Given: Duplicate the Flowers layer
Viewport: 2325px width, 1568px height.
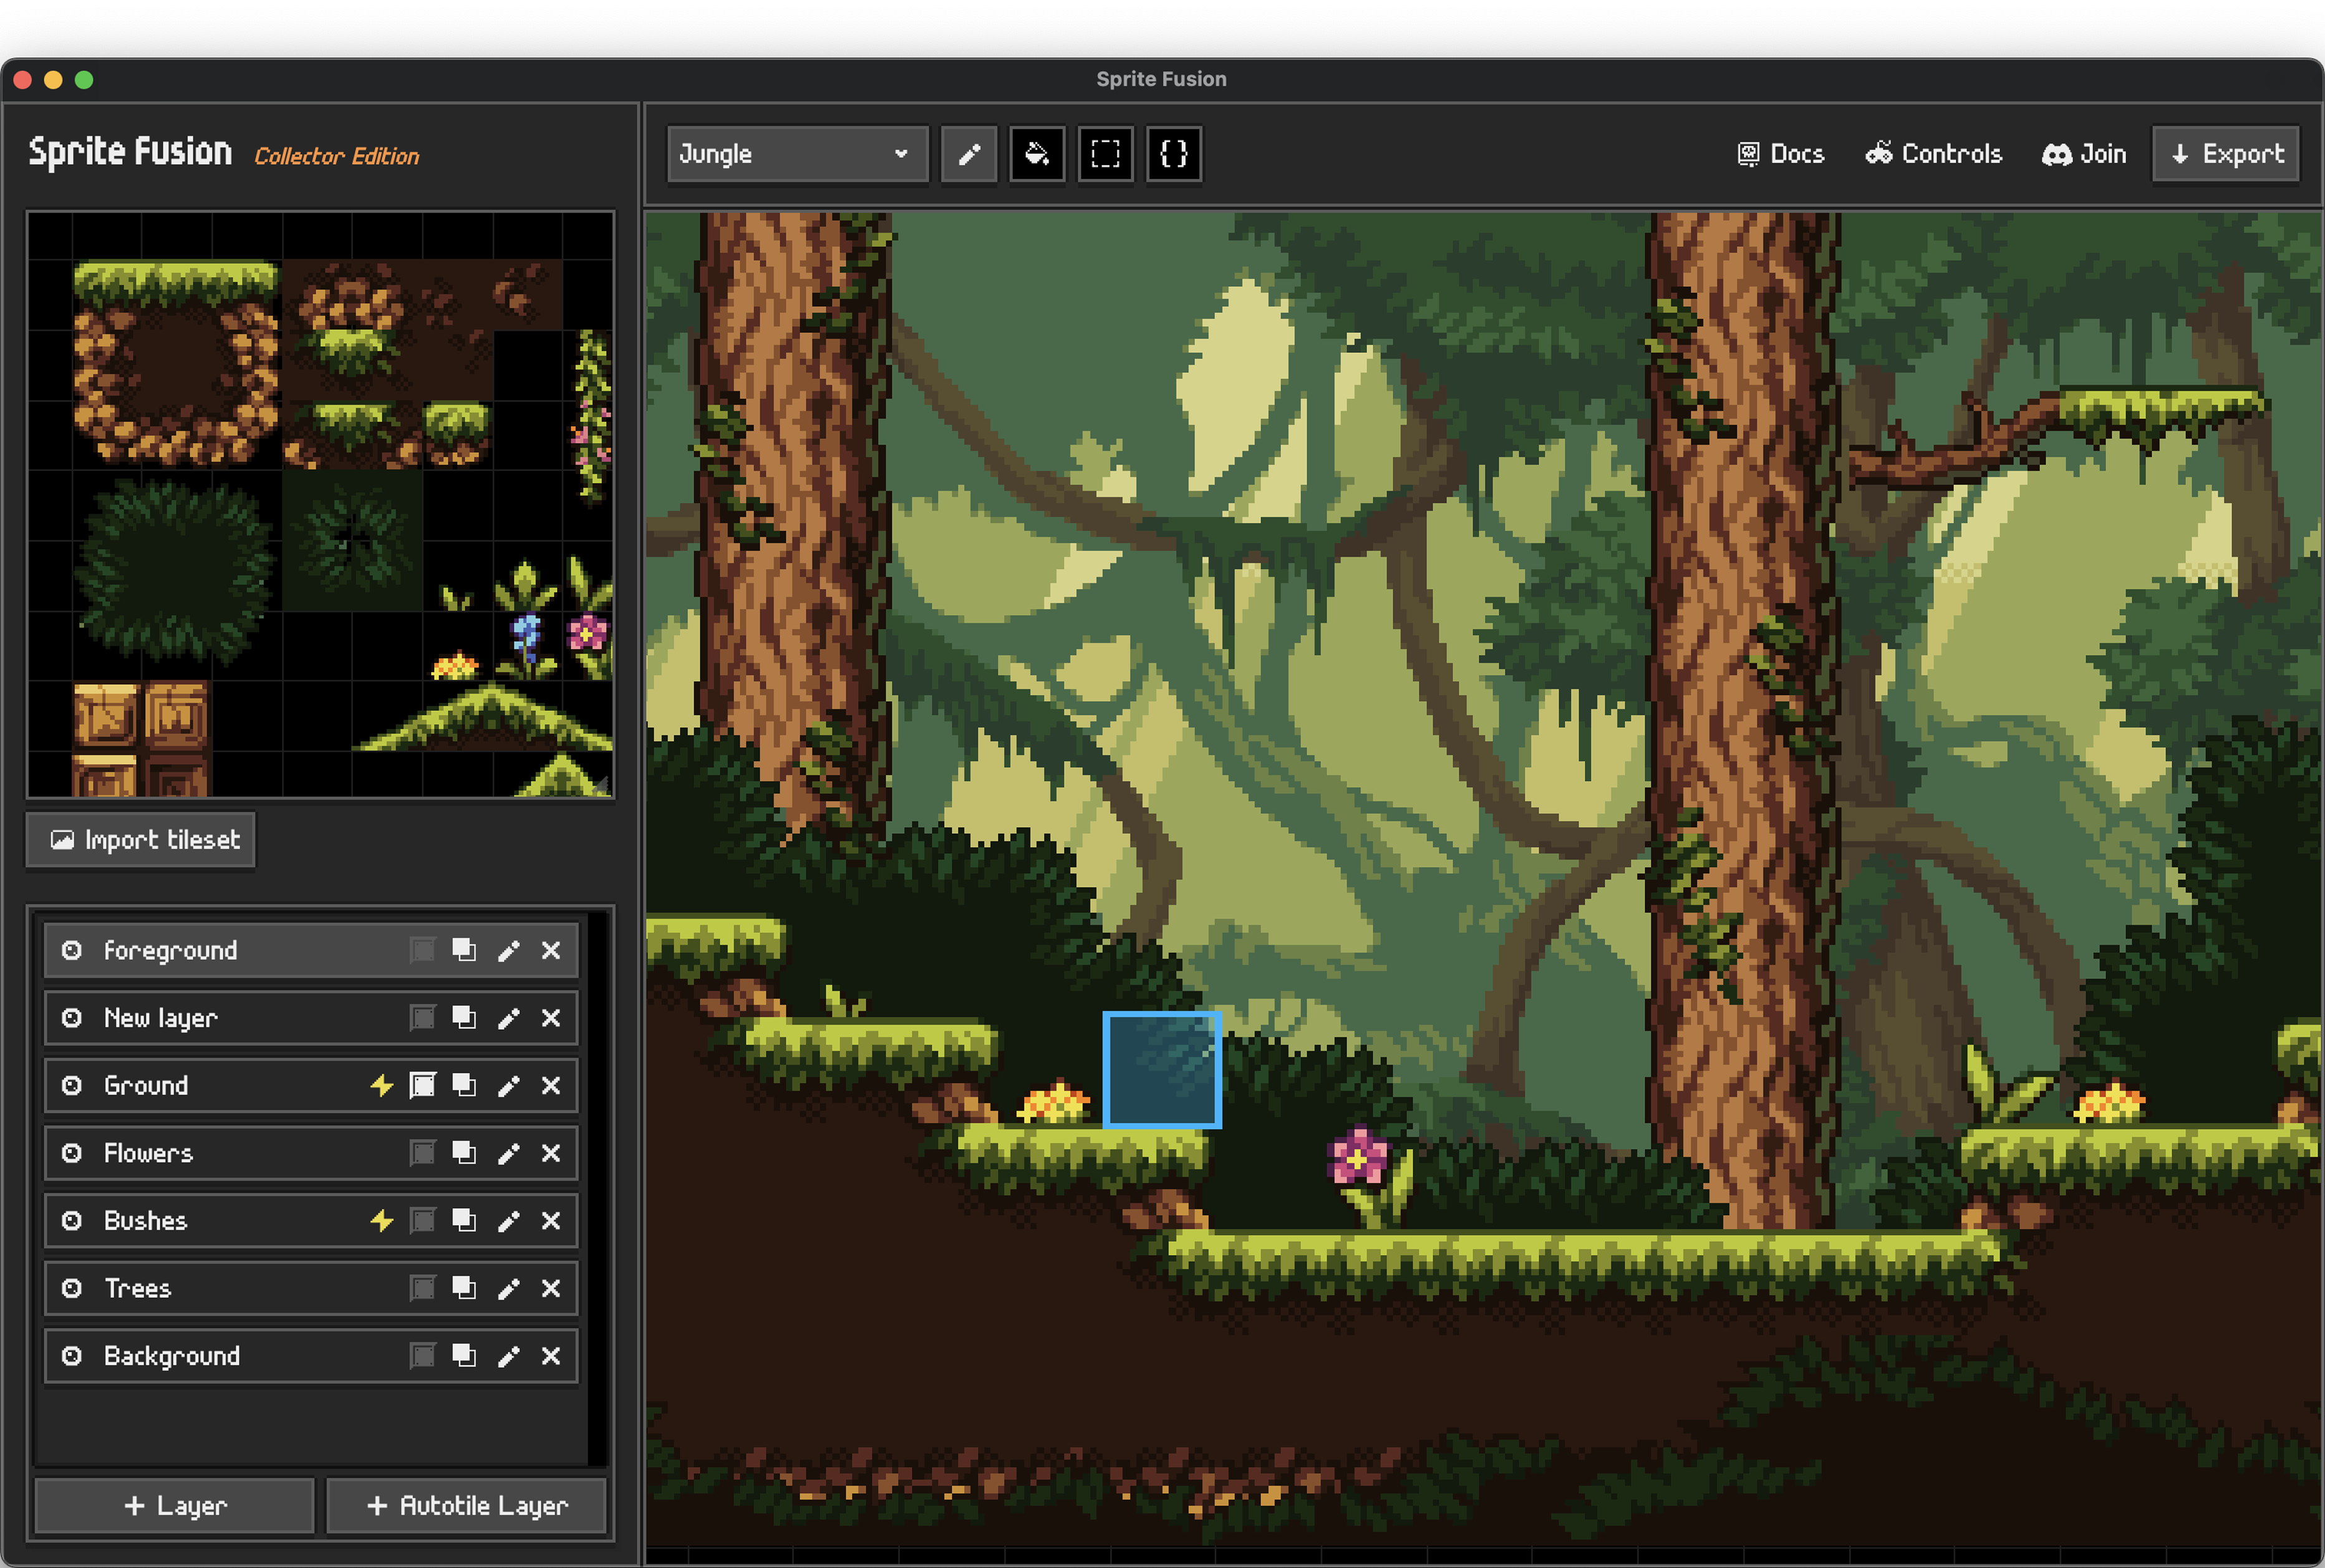Looking at the screenshot, I should pyautogui.click(x=464, y=1153).
